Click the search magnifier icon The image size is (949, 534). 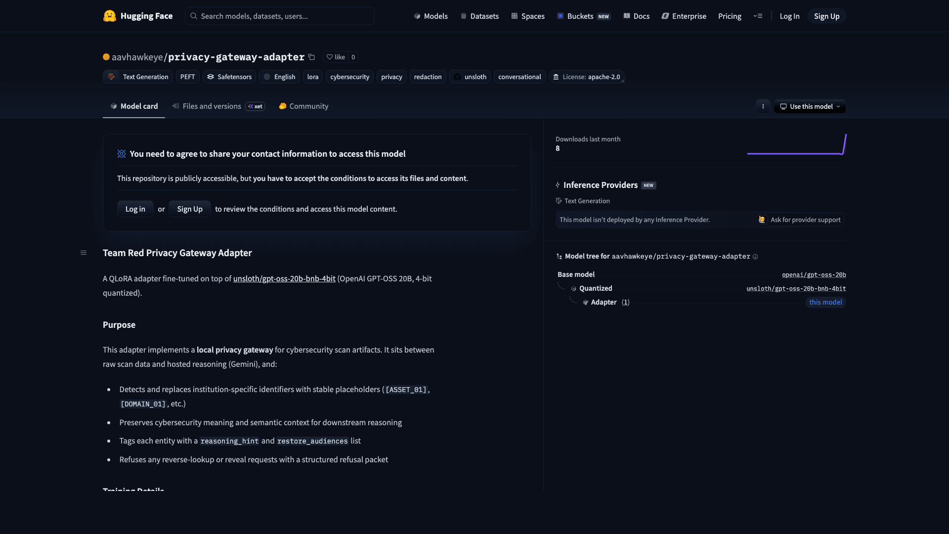pos(194,16)
